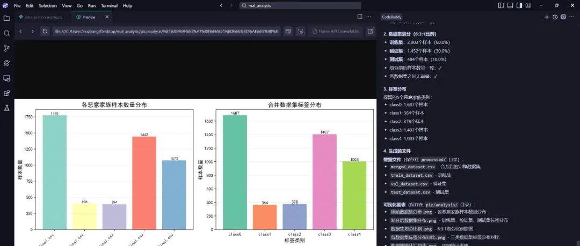Open More Actions menu for editor group
Screen dimensions: 580x246
coord(369,17)
